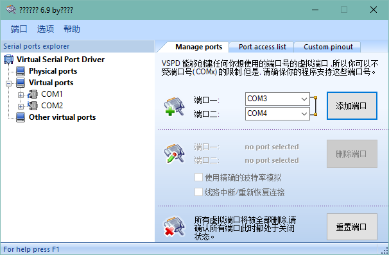The image size is (389, 255).
Task: Select Other virtual ports in the tree
Action: [62, 117]
